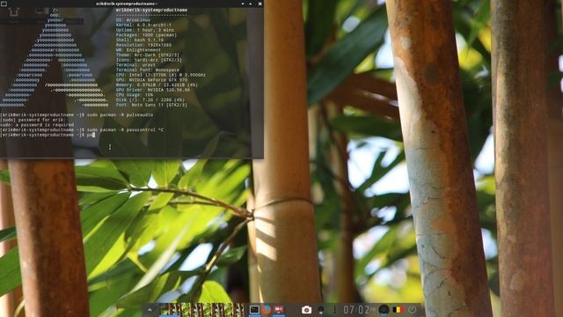Minimize the terminal window
This screenshot has height=317, width=563.
pos(243,4)
